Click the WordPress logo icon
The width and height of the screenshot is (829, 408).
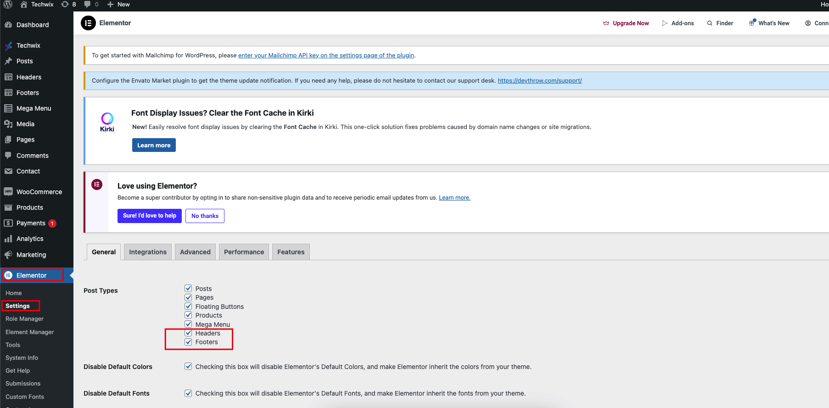click(x=8, y=4)
